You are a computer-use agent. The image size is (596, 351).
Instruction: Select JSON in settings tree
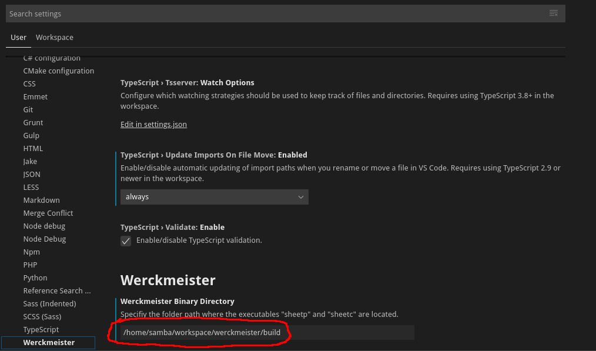tap(32, 174)
